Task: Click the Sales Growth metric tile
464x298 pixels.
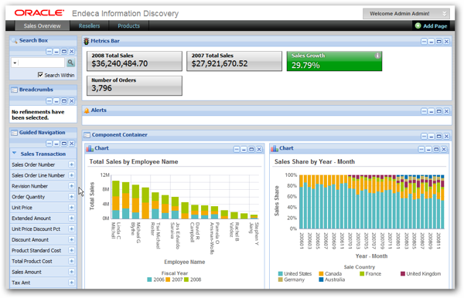Action: point(334,61)
